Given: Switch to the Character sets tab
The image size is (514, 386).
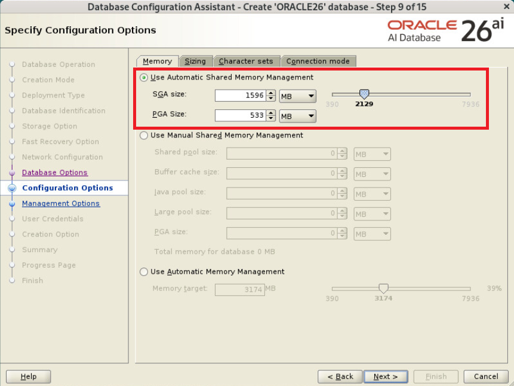Looking at the screenshot, I should (x=246, y=62).
